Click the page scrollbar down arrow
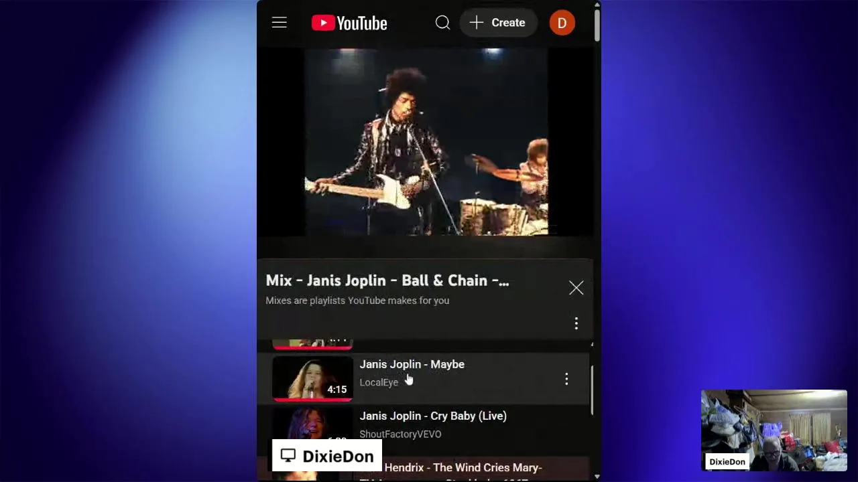 coord(597,477)
